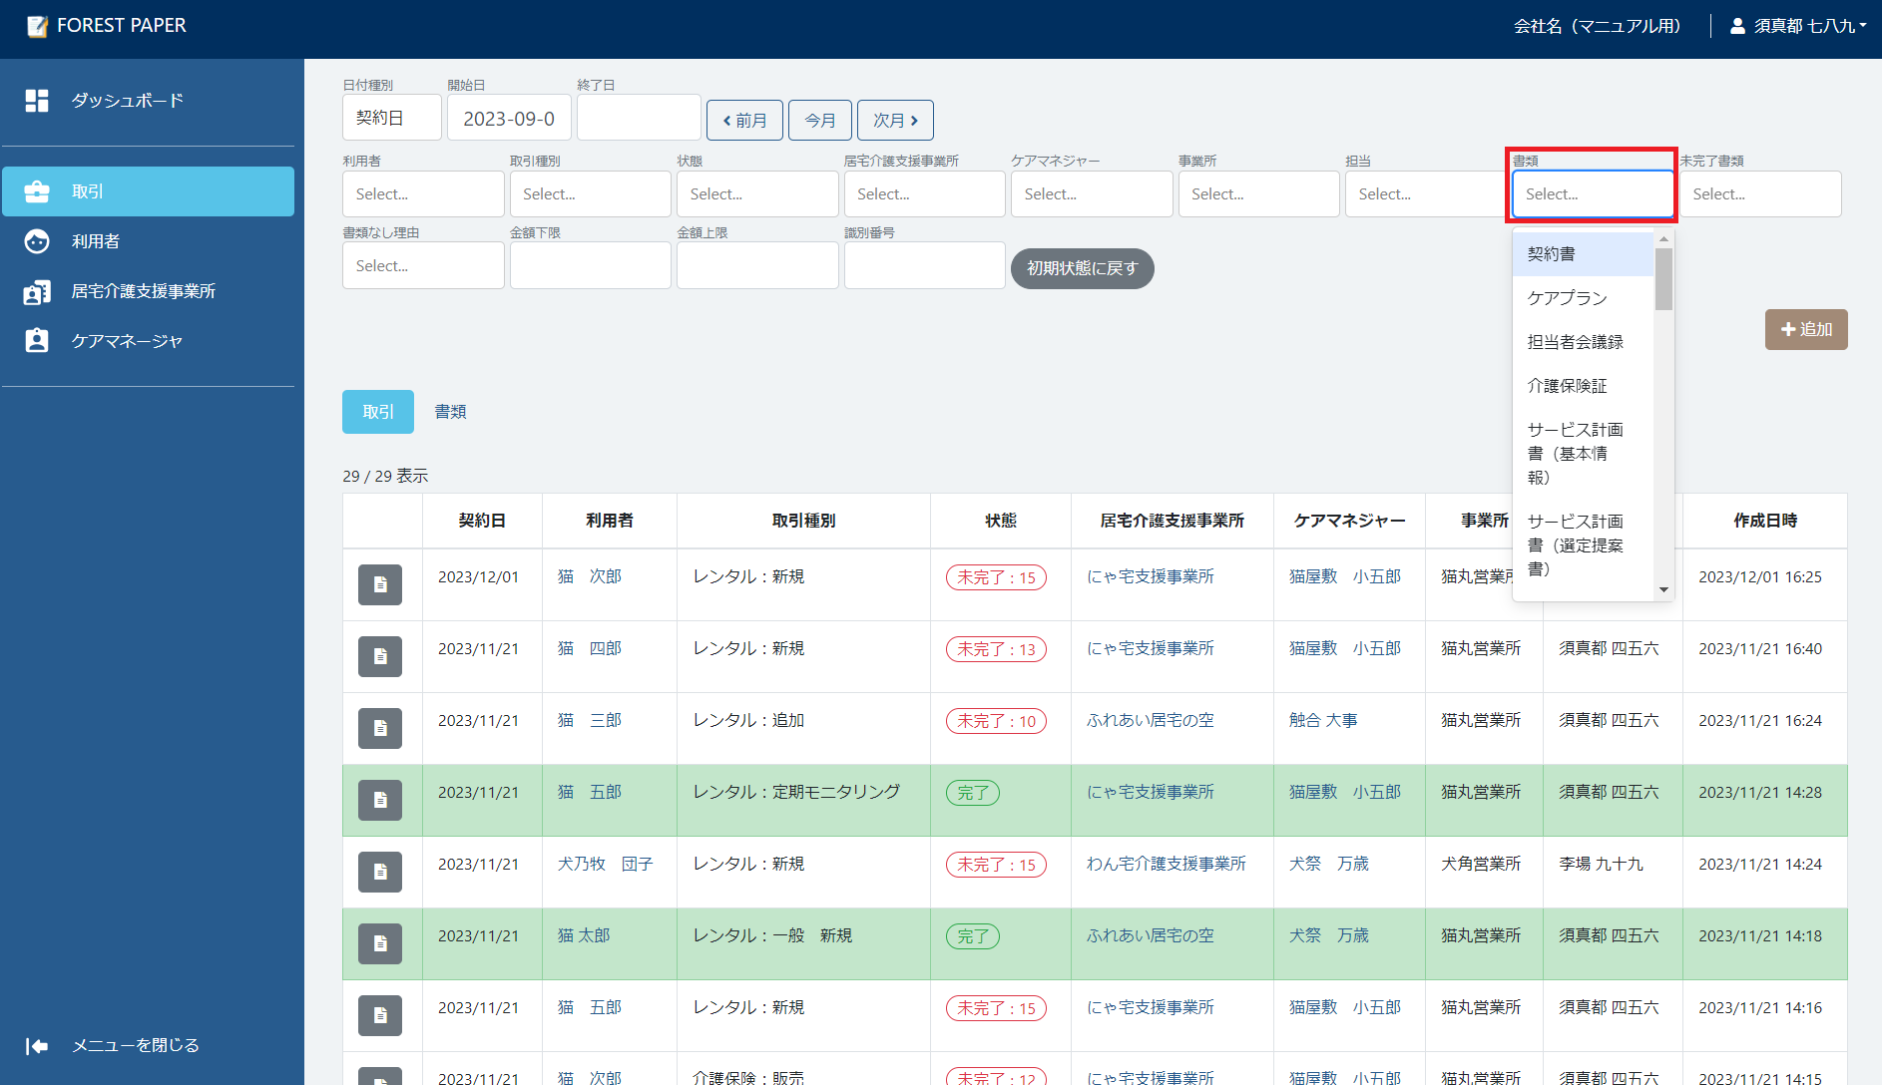The image size is (1882, 1085).
Task: Click the dashboard grid icon in sidebar
Action: [37, 101]
